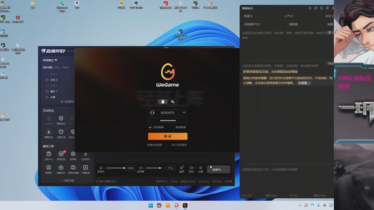This screenshot has height=210, width=374.
Task: Click the WeGame 登录 login button
Action: [168, 136]
